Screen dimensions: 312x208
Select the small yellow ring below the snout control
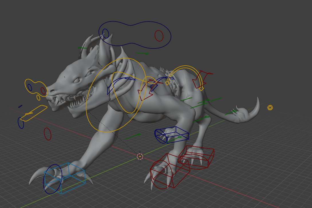click(38, 97)
